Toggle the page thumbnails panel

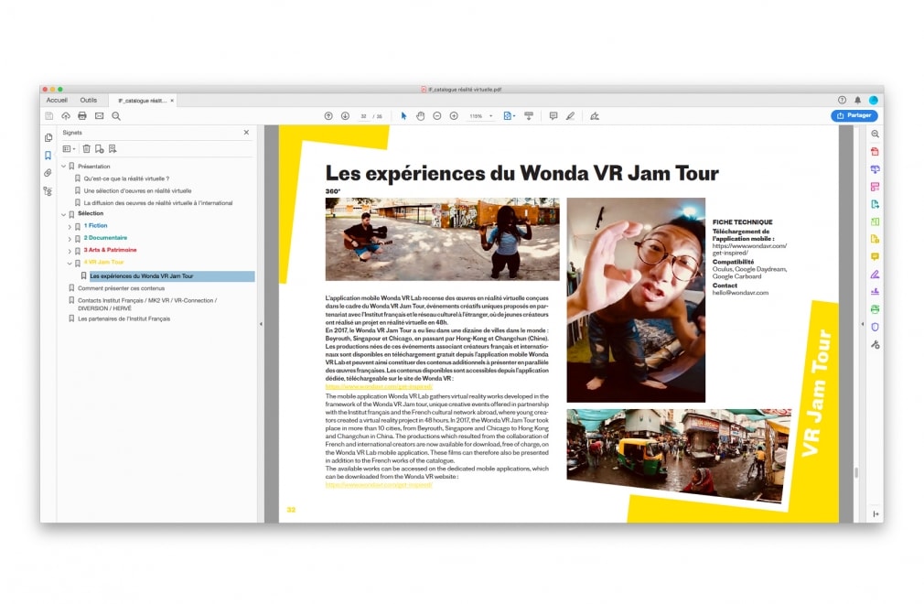[48, 137]
